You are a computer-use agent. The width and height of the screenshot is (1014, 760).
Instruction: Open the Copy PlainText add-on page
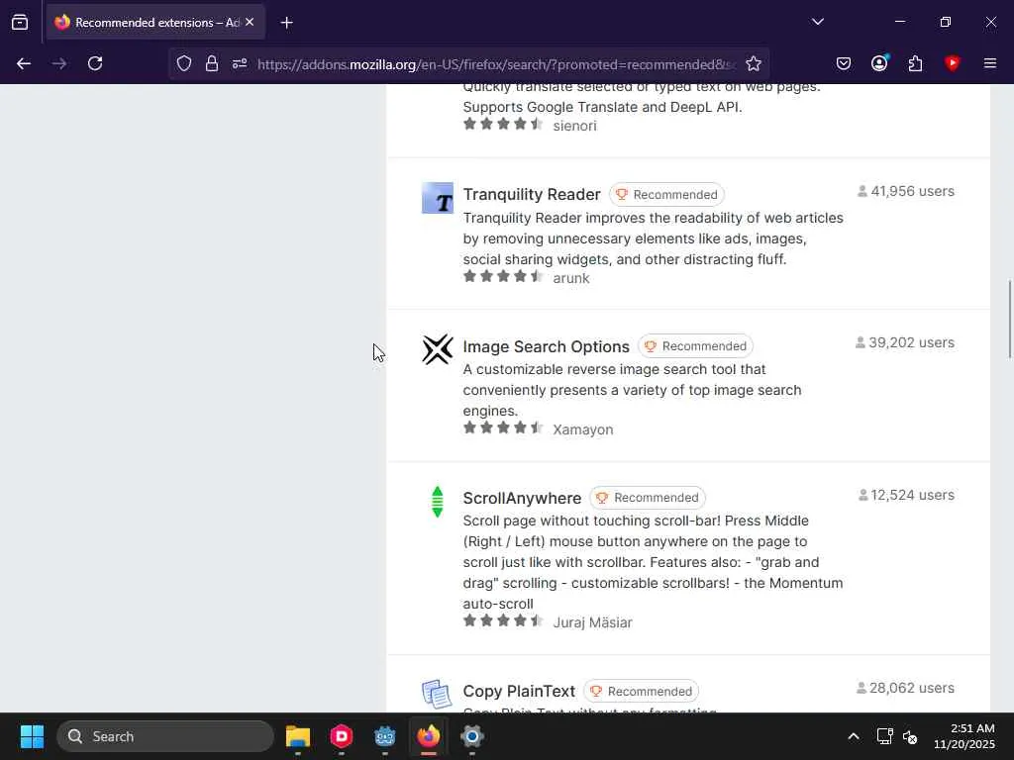point(519,691)
